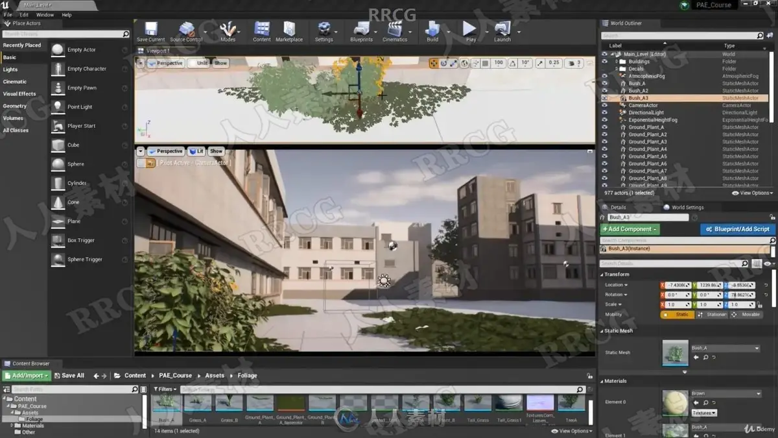Click the Show button in lower viewport
The height and width of the screenshot is (438, 778).
pos(216,151)
